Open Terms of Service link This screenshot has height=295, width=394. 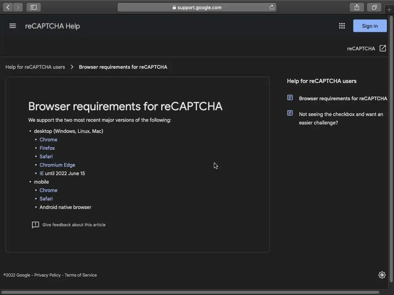coord(81,275)
